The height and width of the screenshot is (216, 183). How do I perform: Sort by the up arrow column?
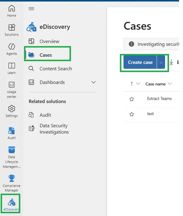[x=132, y=84]
